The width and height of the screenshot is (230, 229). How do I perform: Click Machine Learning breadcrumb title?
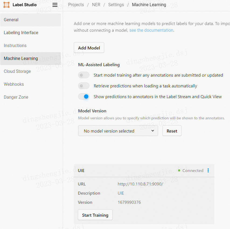click(x=149, y=5)
